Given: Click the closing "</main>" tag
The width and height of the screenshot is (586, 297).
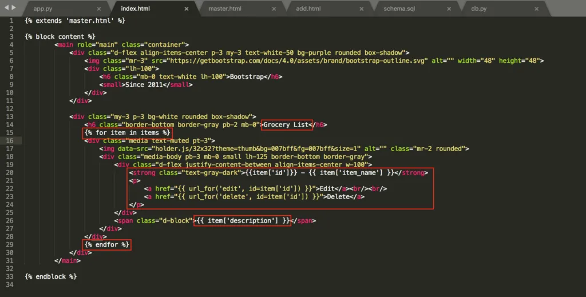Looking at the screenshot, I should tap(68, 260).
